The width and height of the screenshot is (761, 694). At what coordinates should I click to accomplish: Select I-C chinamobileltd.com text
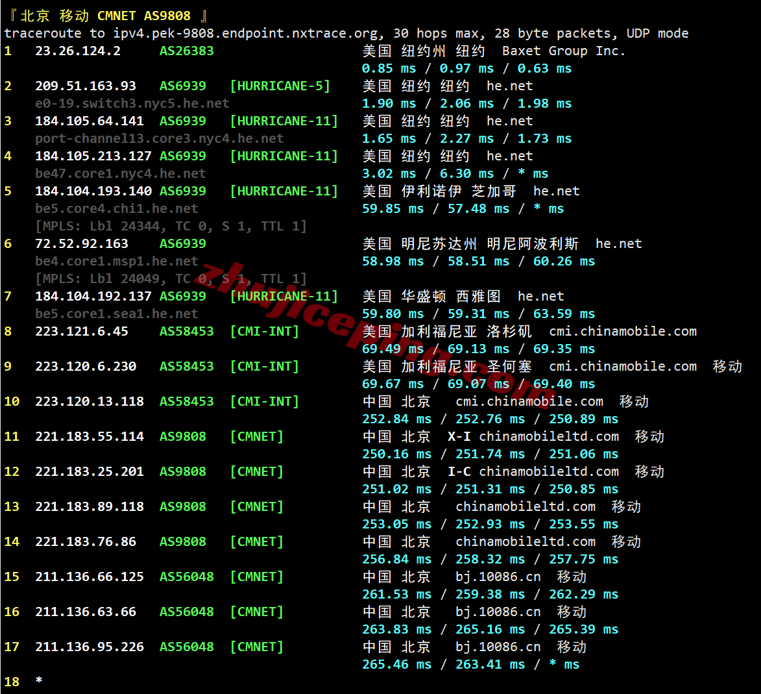[x=533, y=471]
